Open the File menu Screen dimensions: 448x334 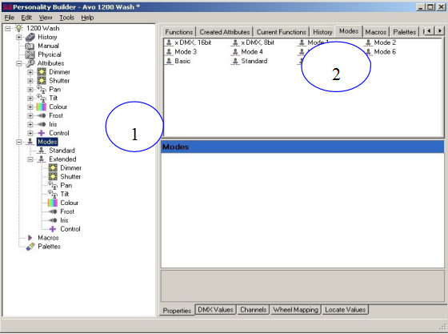click(x=10, y=18)
